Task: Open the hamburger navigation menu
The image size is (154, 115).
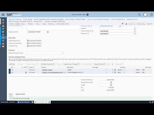Action: point(3,15)
